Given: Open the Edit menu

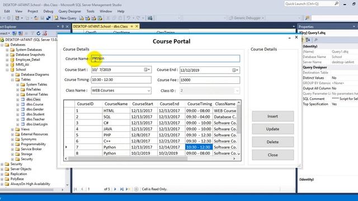Looking at the screenshot, I should [7, 11].
